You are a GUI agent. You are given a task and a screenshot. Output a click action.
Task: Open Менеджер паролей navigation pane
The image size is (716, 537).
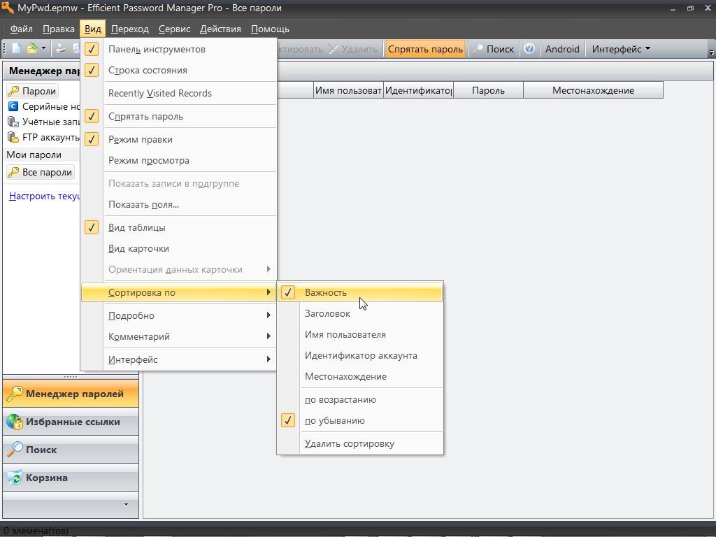point(71,394)
